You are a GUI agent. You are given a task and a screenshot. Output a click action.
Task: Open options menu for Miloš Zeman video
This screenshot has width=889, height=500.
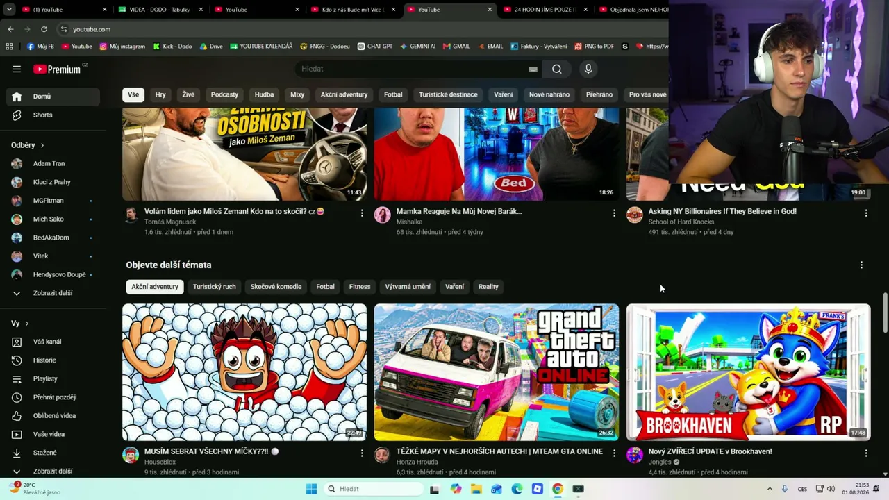click(362, 213)
